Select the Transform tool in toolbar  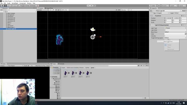coord(18,6)
